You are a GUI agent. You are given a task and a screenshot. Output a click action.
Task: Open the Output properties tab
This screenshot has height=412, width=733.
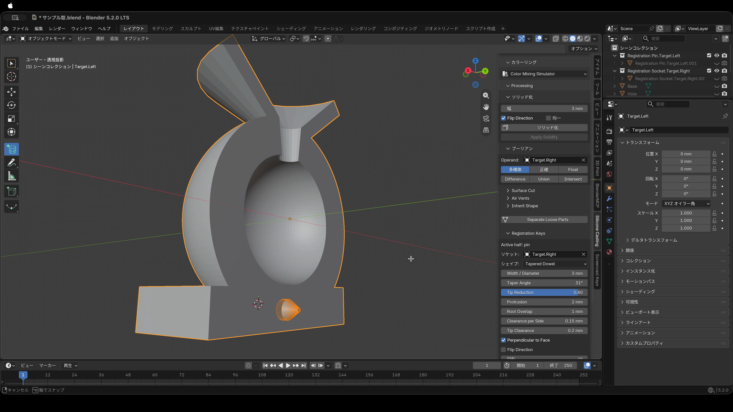609,142
